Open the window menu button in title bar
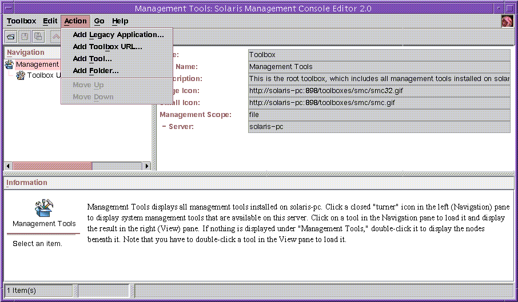Viewport: 518px width, 302px height. pyautogui.click(x=9, y=8)
